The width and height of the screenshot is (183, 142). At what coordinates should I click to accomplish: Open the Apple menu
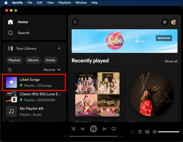pos(6,3)
